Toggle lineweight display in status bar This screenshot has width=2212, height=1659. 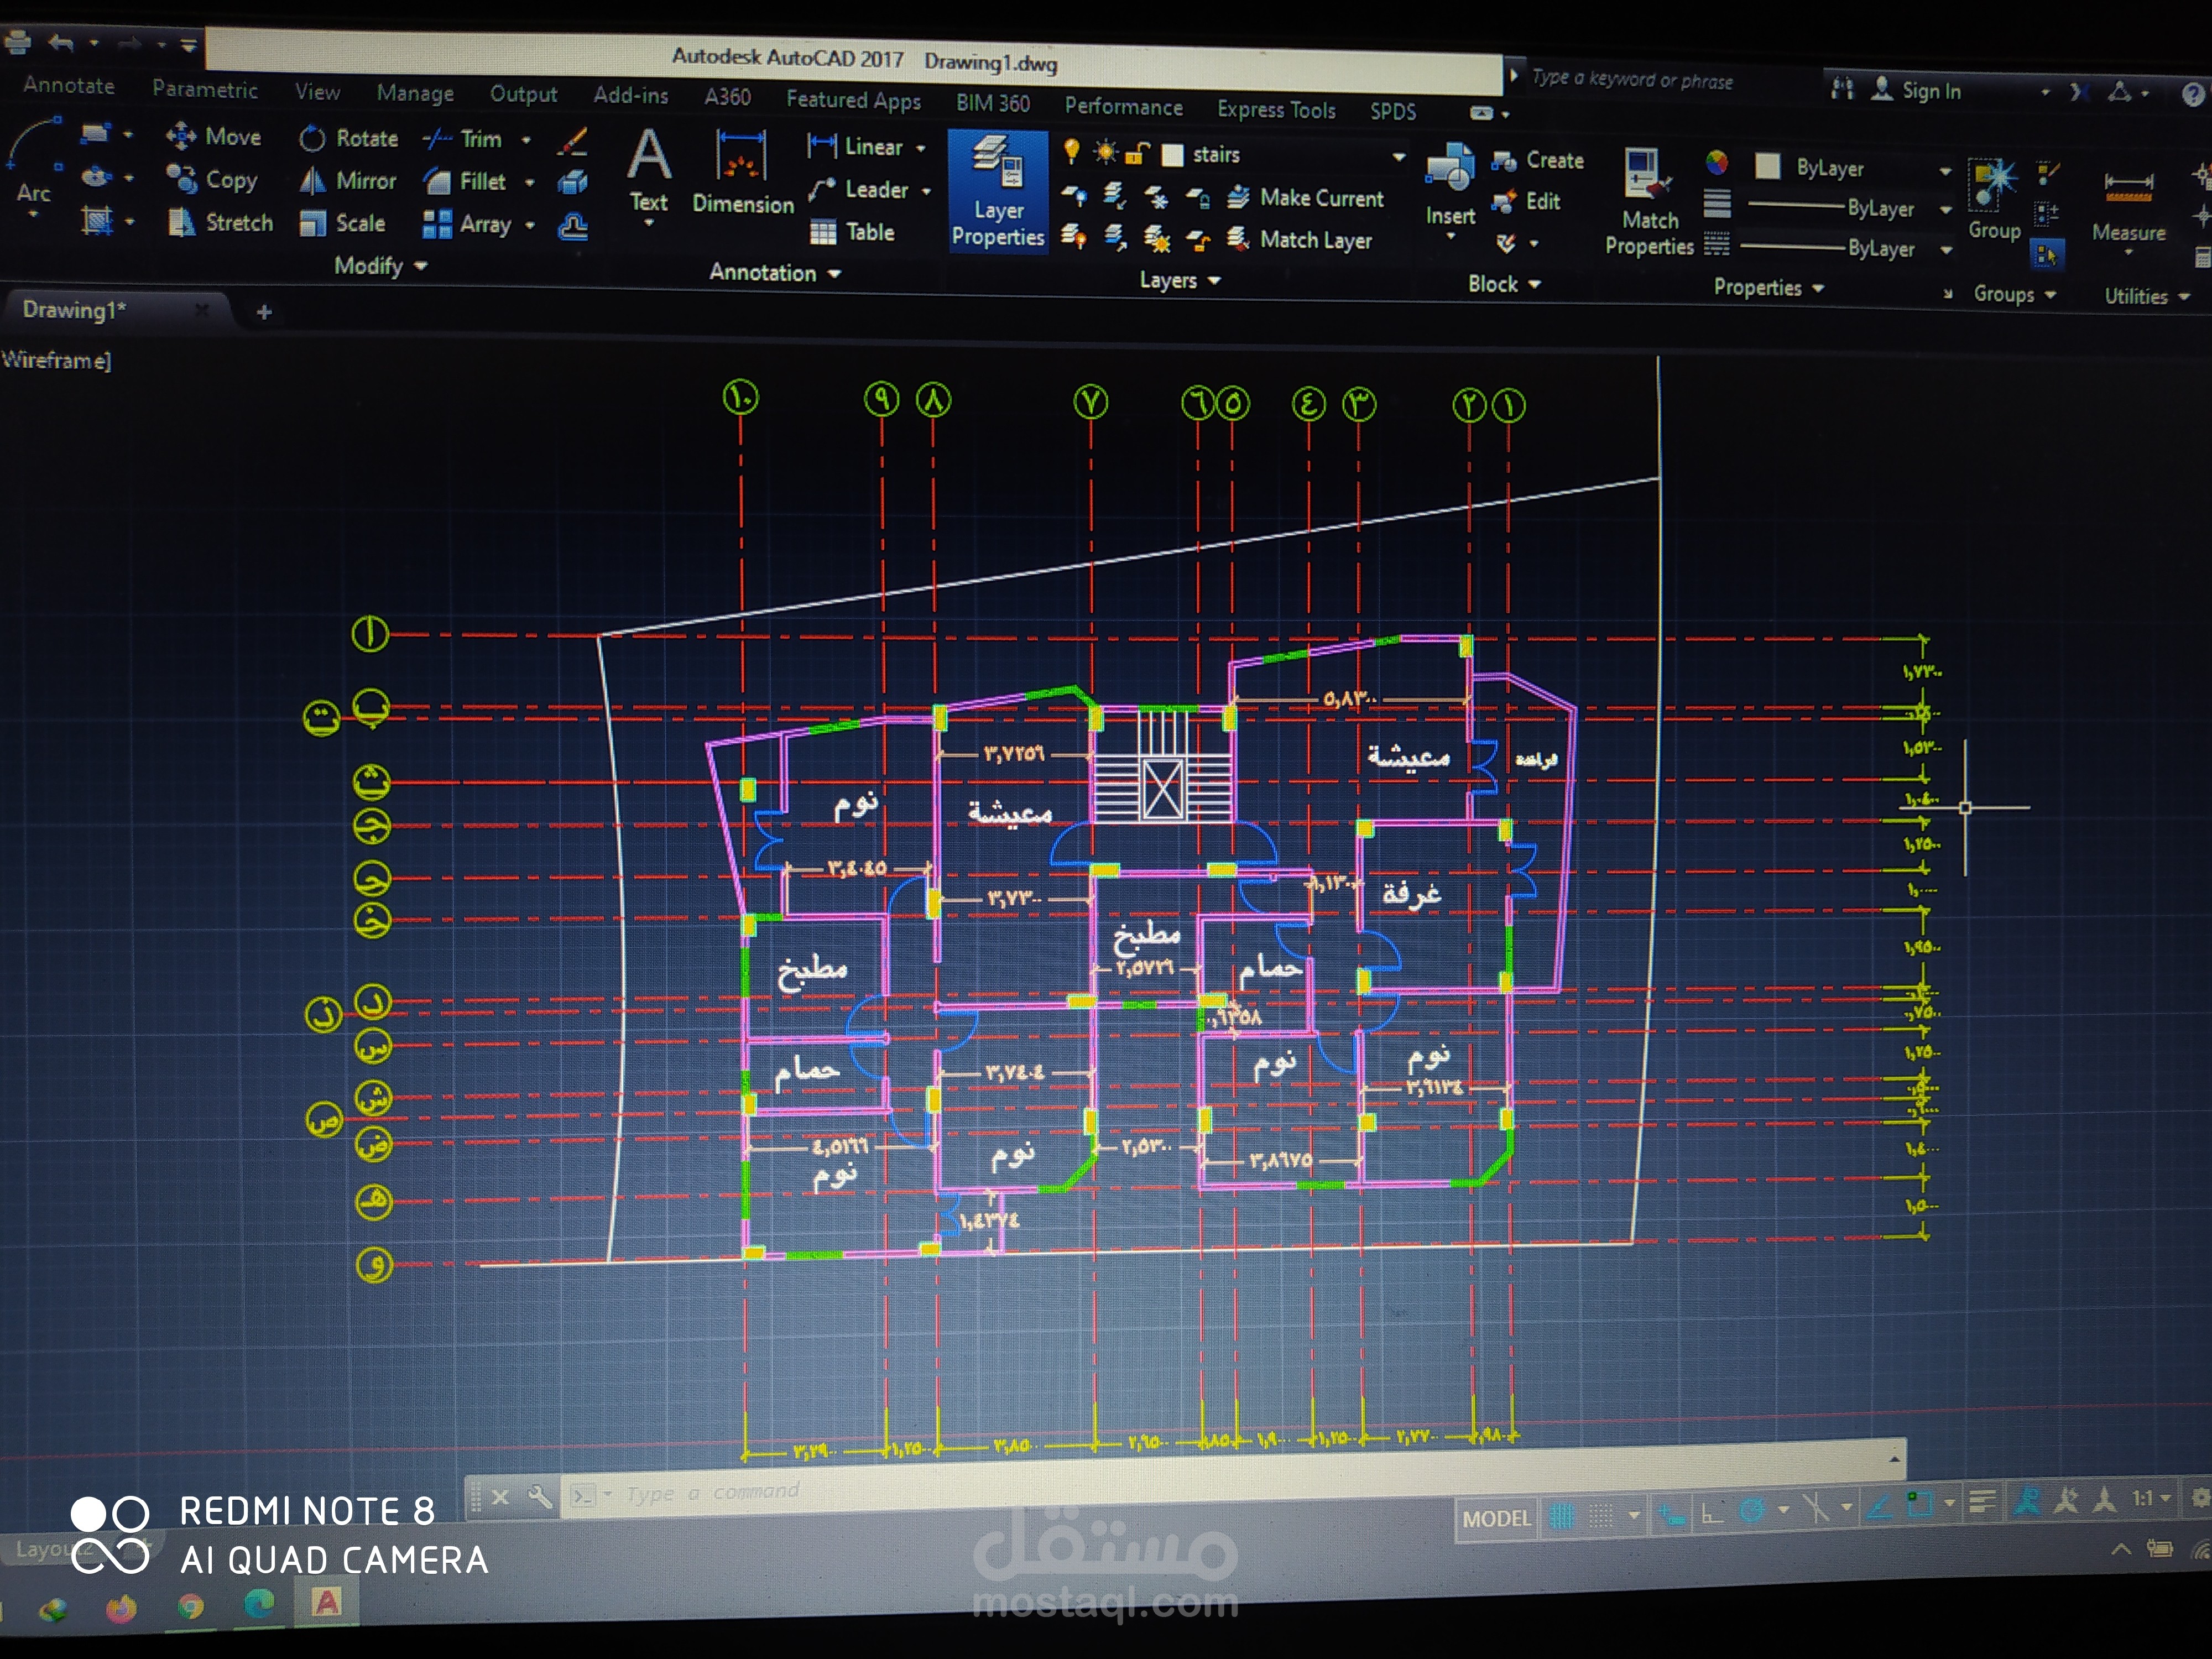click(1981, 1502)
